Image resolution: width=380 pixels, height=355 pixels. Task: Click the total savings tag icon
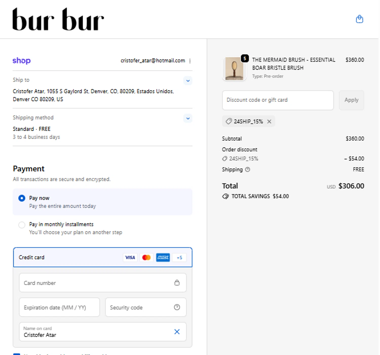pyautogui.click(x=225, y=196)
